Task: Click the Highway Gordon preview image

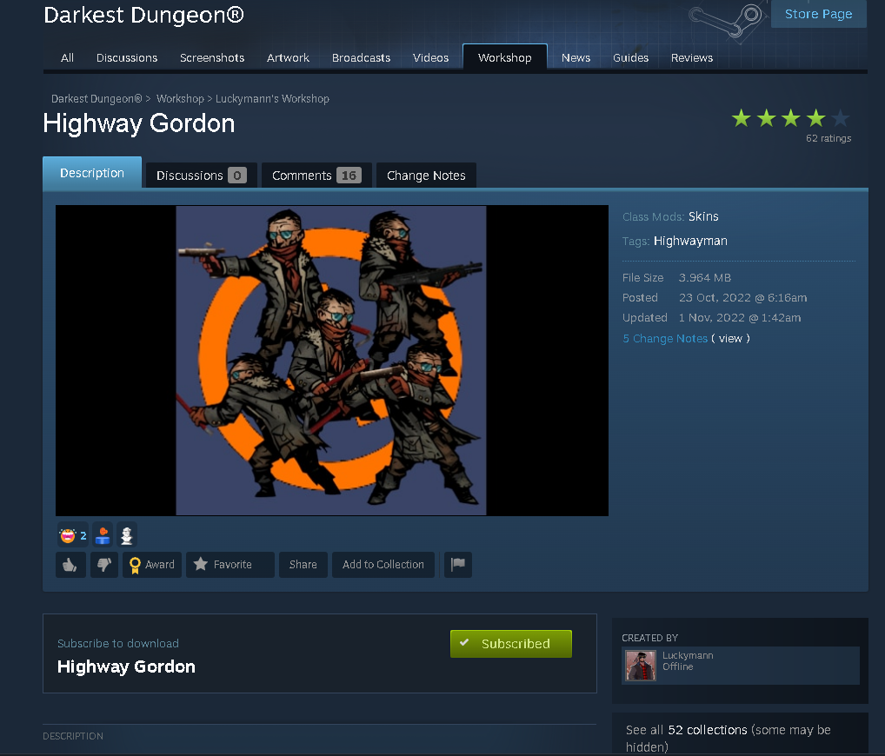Action: [x=332, y=361]
